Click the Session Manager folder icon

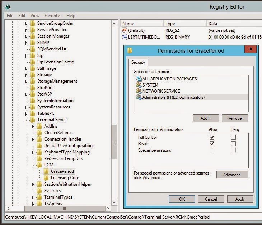[32, 36]
